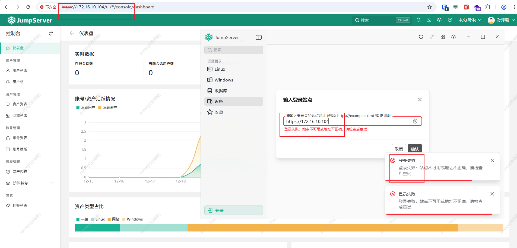Viewport: 517px width, 248px height.
Task: Click the refresh icon in client toolbar
Action: pyautogui.click(x=421, y=37)
